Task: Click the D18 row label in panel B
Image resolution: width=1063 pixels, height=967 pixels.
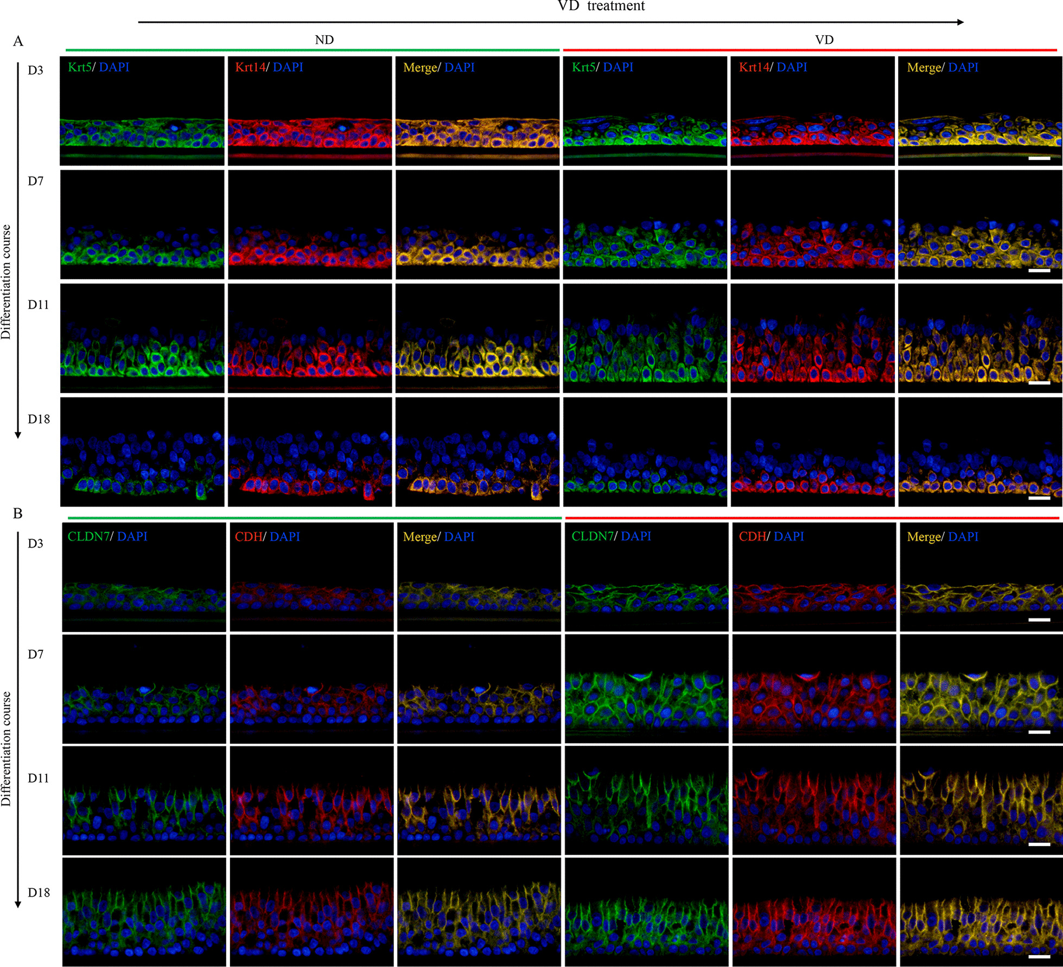Action: coord(39,892)
